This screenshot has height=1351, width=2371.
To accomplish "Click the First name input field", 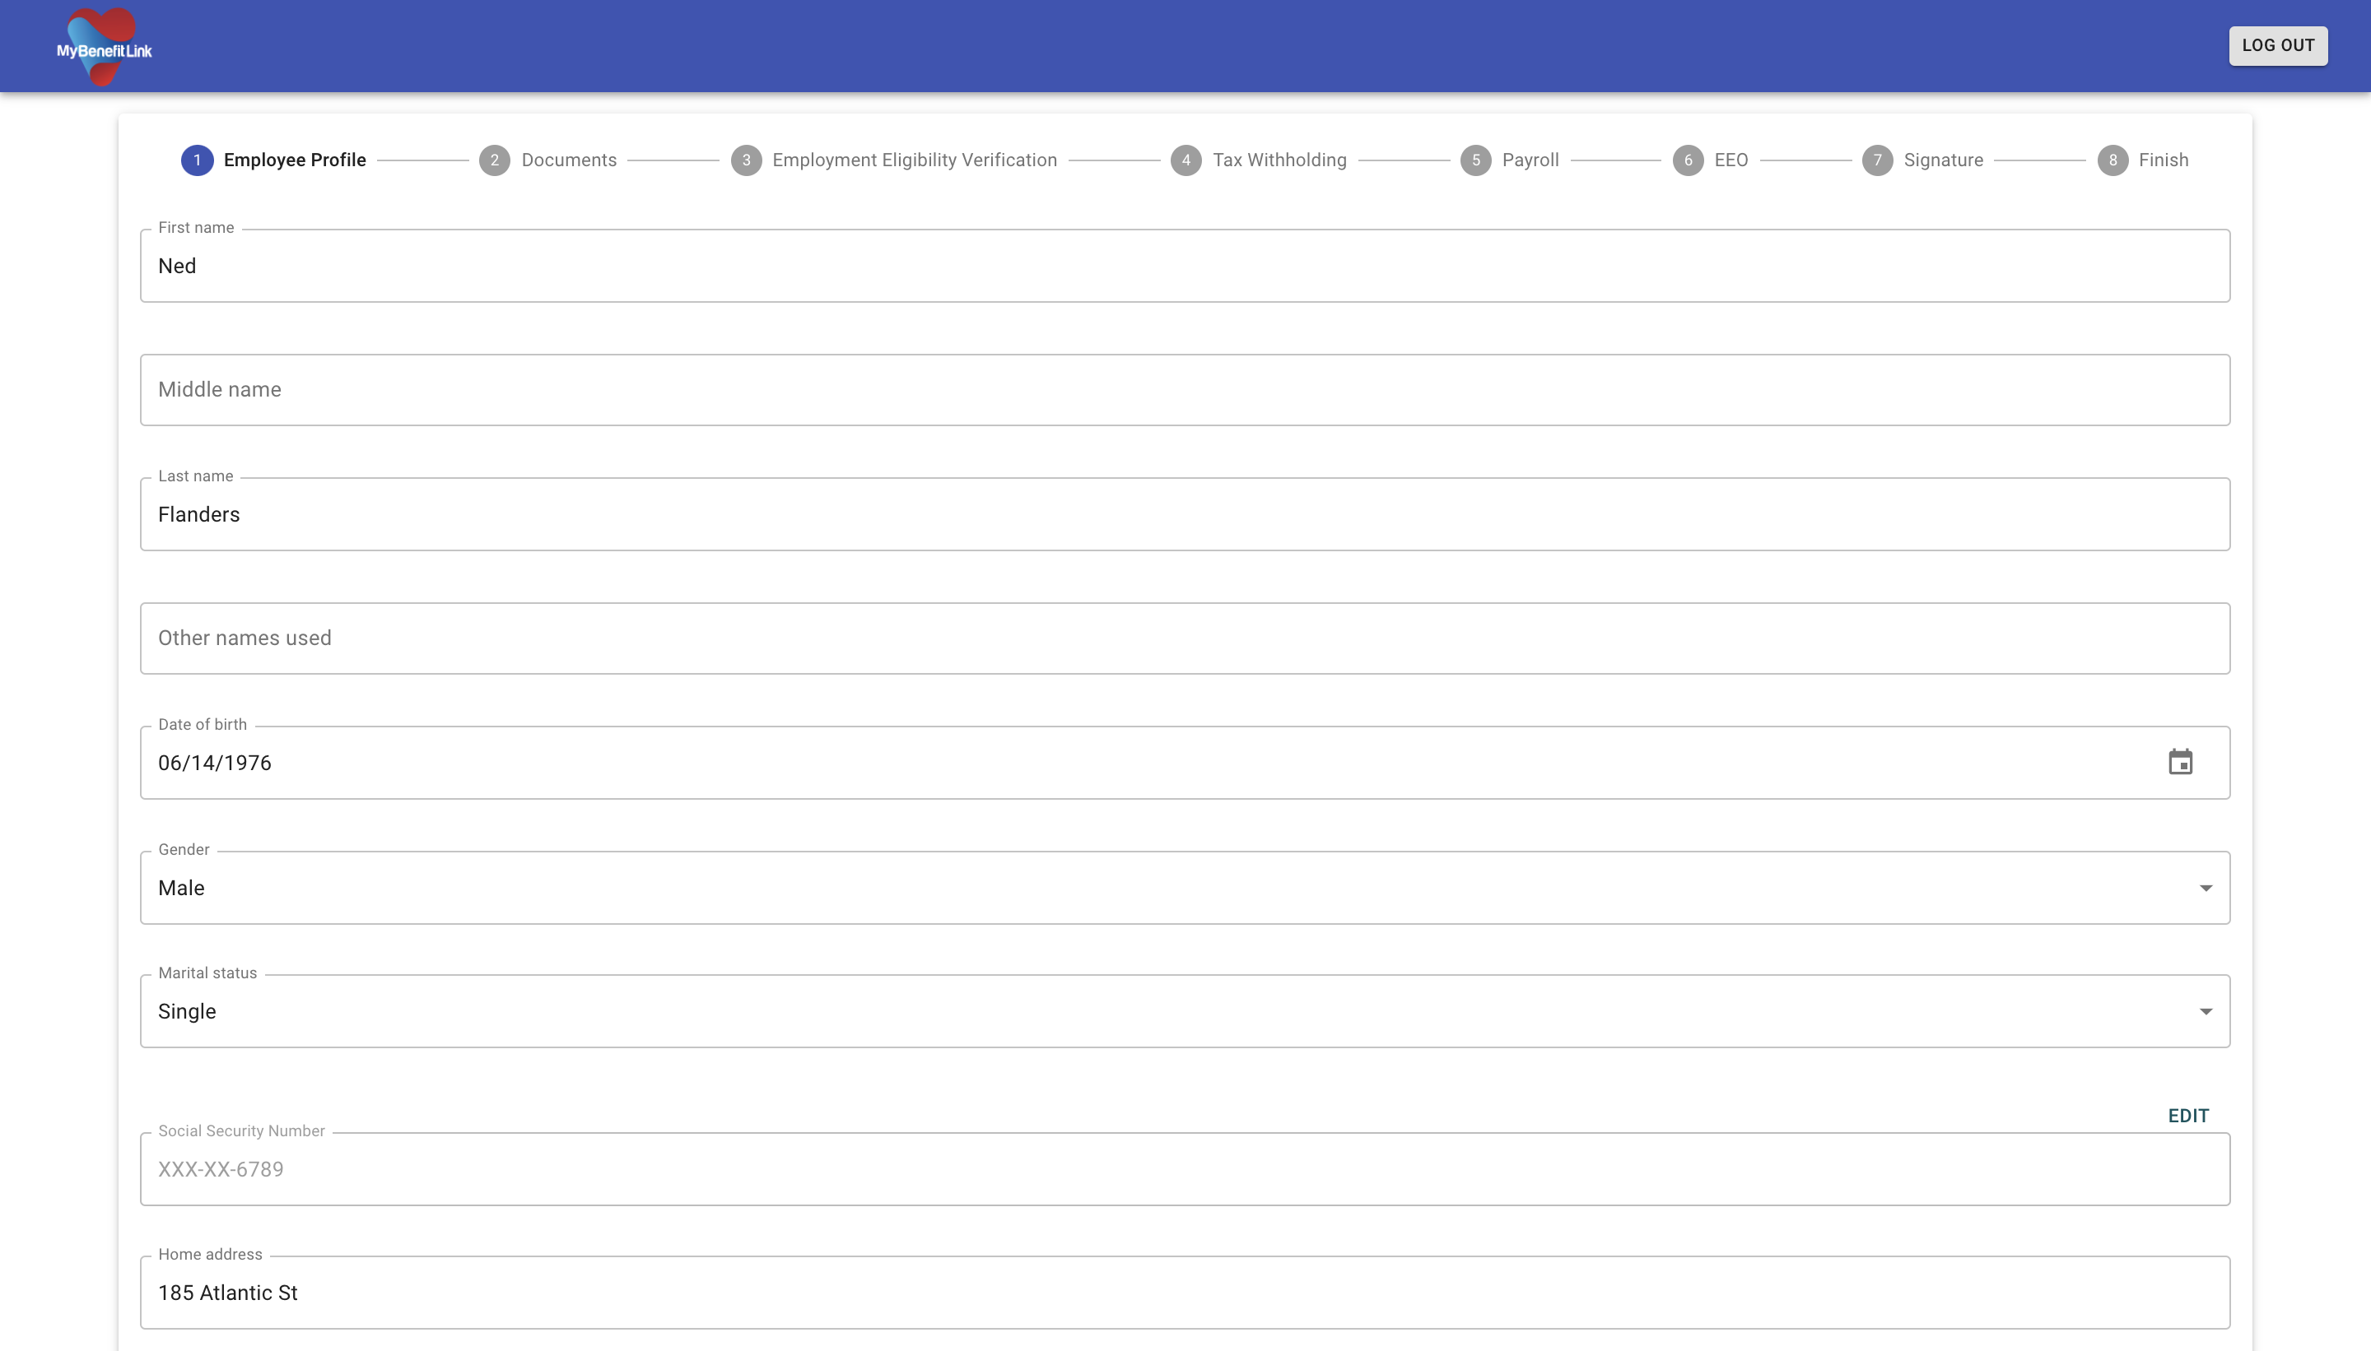I will click(1184, 265).
